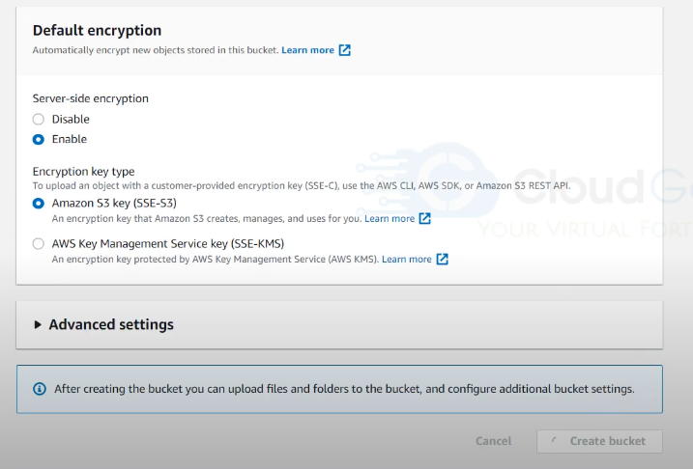Expand the Advanced settings section
The image size is (693, 469).
click(x=103, y=324)
